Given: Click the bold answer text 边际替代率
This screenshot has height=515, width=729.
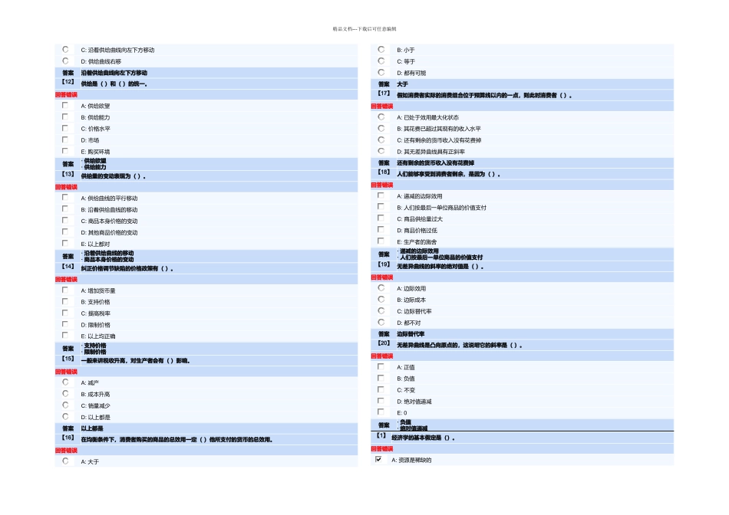Looking at the screenshot, I should point(411,334).
